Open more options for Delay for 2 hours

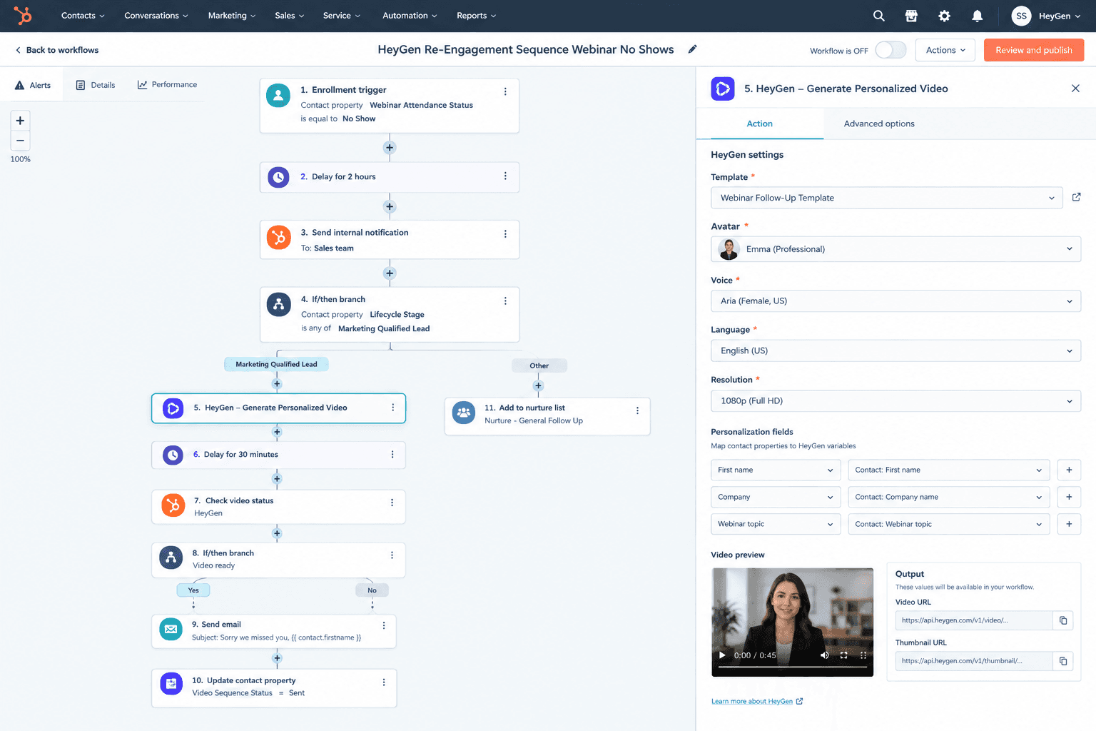[505, 176]
